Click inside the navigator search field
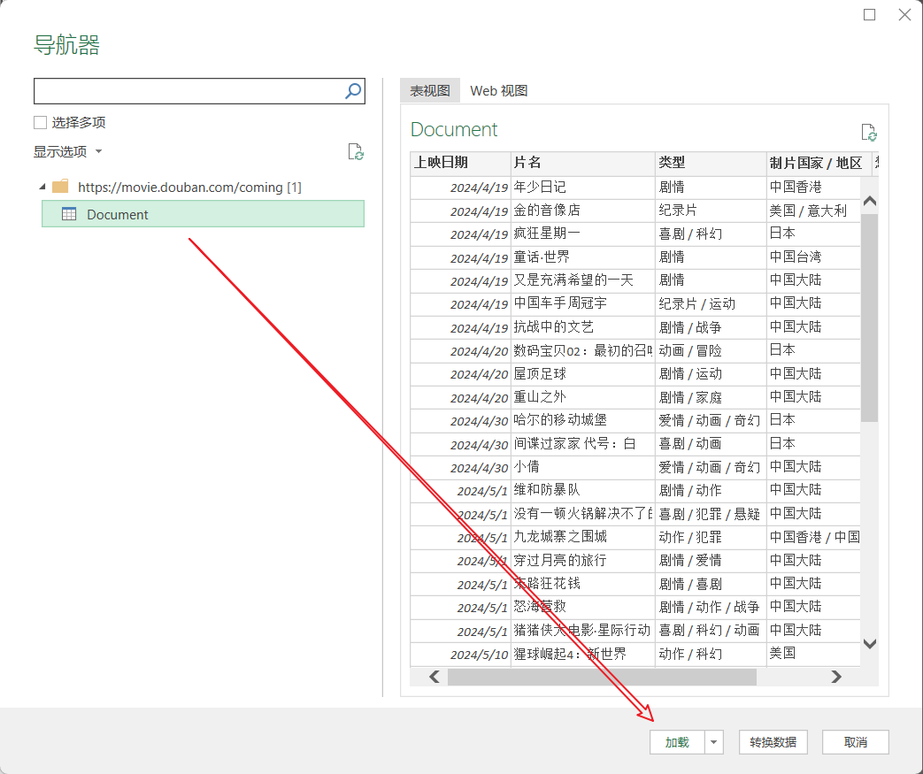This screenshot has width=923, height=774. tap(188, 91)
